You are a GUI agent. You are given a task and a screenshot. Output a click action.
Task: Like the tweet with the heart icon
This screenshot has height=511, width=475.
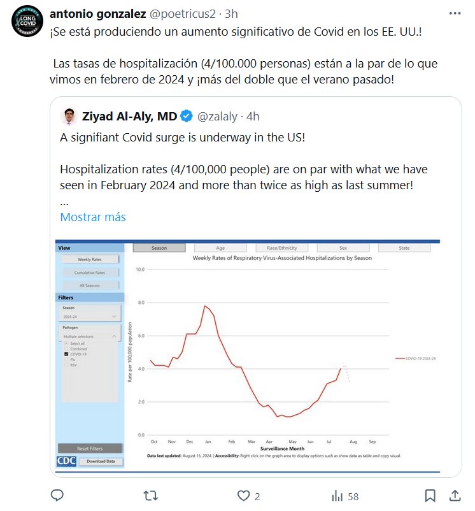tap(243, 495)
